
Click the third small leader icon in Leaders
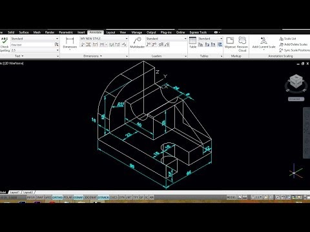click(x=161, y=44)
